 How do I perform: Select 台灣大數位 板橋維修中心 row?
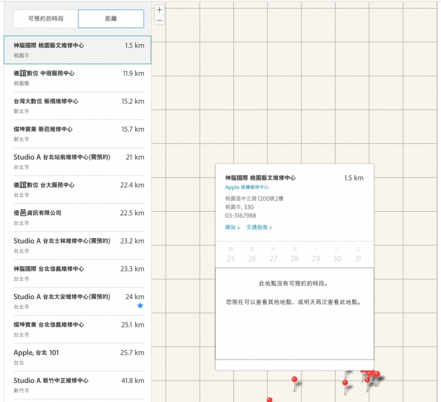click(x=79, y=106)
